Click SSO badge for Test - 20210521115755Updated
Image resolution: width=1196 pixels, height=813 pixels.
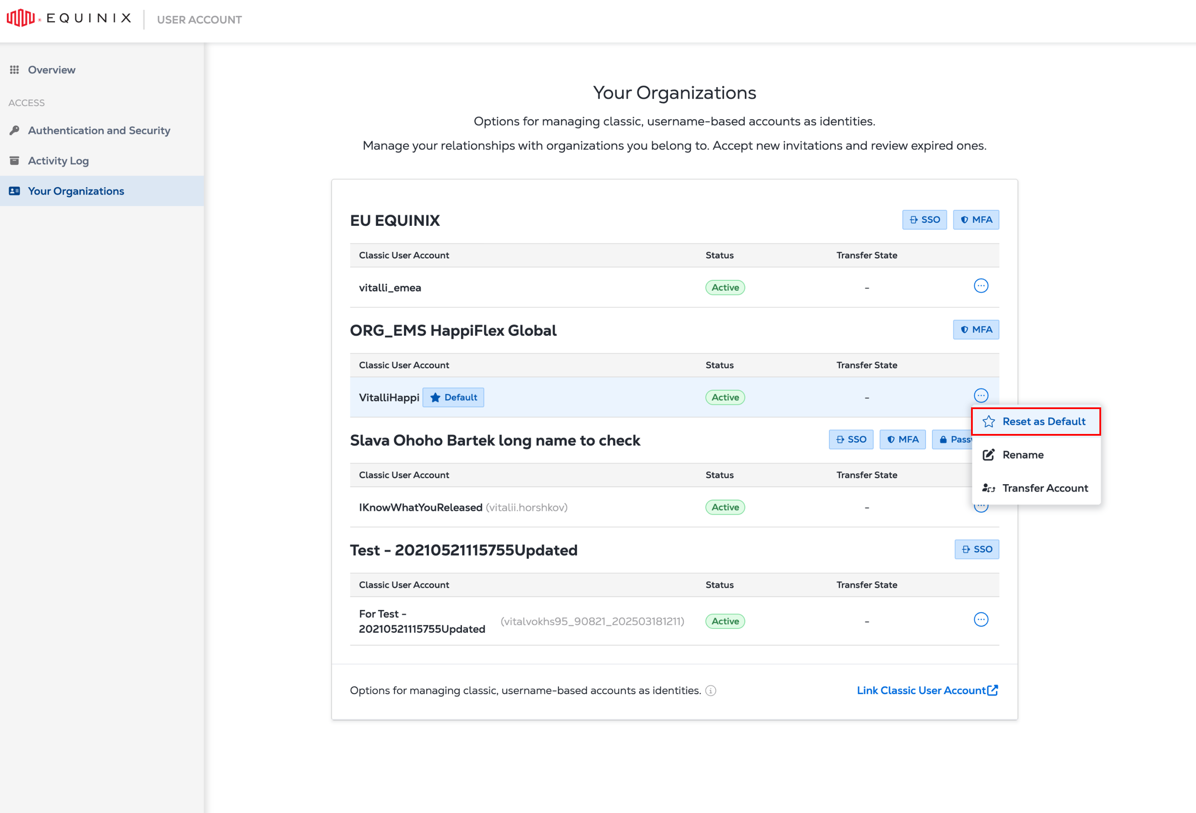coord(976,549)
